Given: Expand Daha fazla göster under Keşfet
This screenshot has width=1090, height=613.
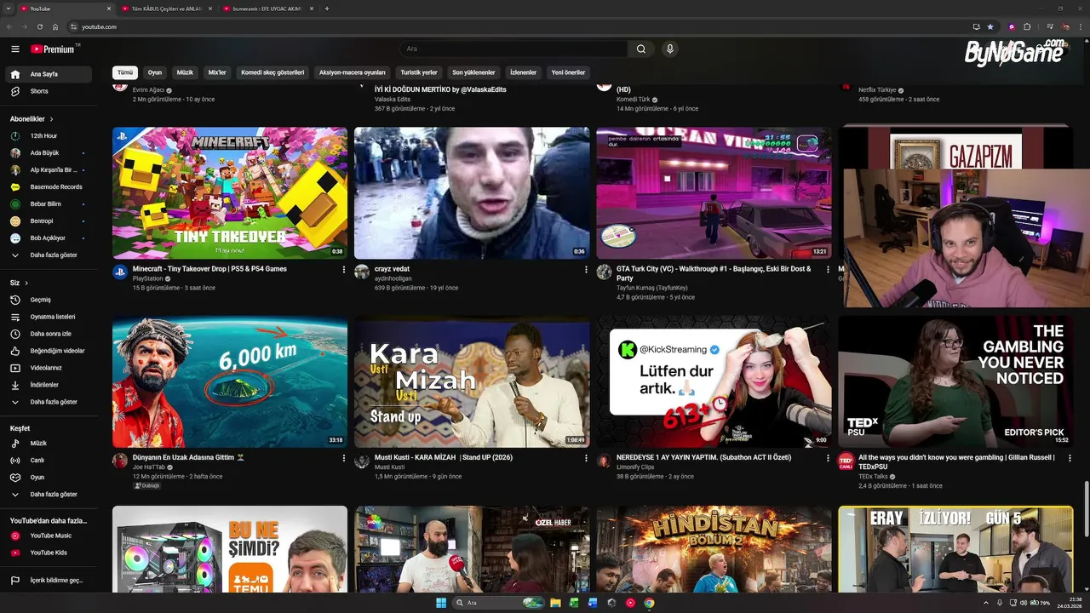Looking at the screenshot, I should pyautogui.click(x=47, y=495).
